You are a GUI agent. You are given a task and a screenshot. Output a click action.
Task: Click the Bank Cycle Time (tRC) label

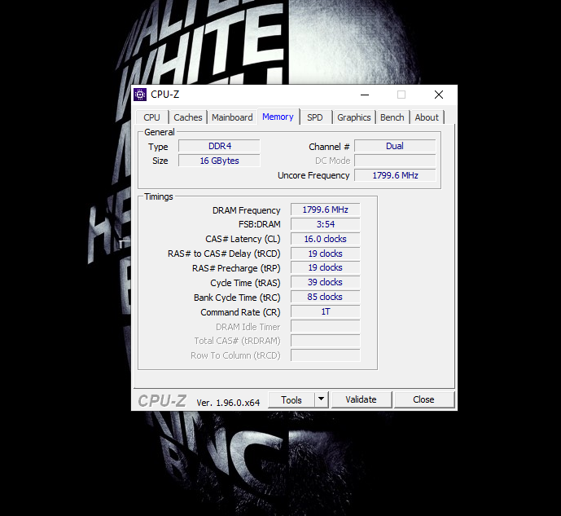237,298
